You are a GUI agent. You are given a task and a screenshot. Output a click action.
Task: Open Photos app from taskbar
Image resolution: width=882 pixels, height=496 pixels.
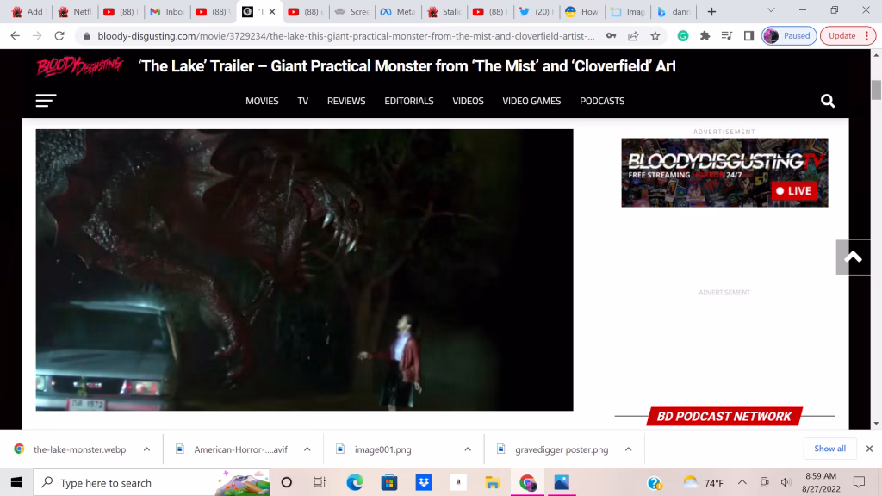click(x=562, y=482)
